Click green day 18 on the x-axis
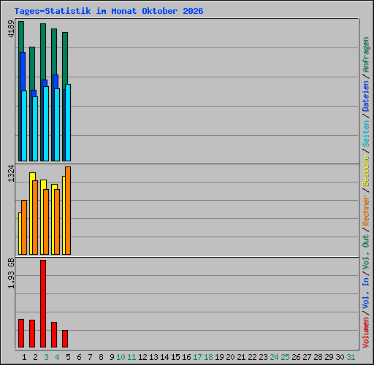Image resolution: width=374 pixels, height=365 pixels. click(208, 357)
